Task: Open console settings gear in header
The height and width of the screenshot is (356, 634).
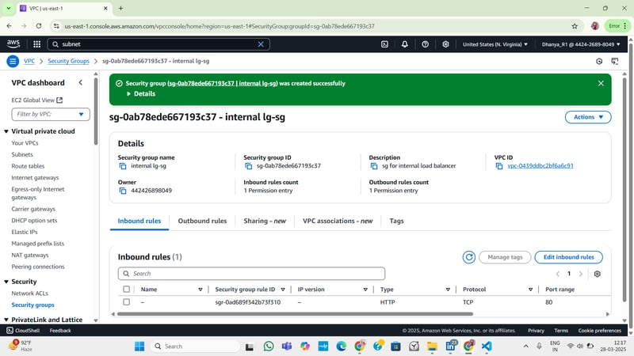Action: 445,44
